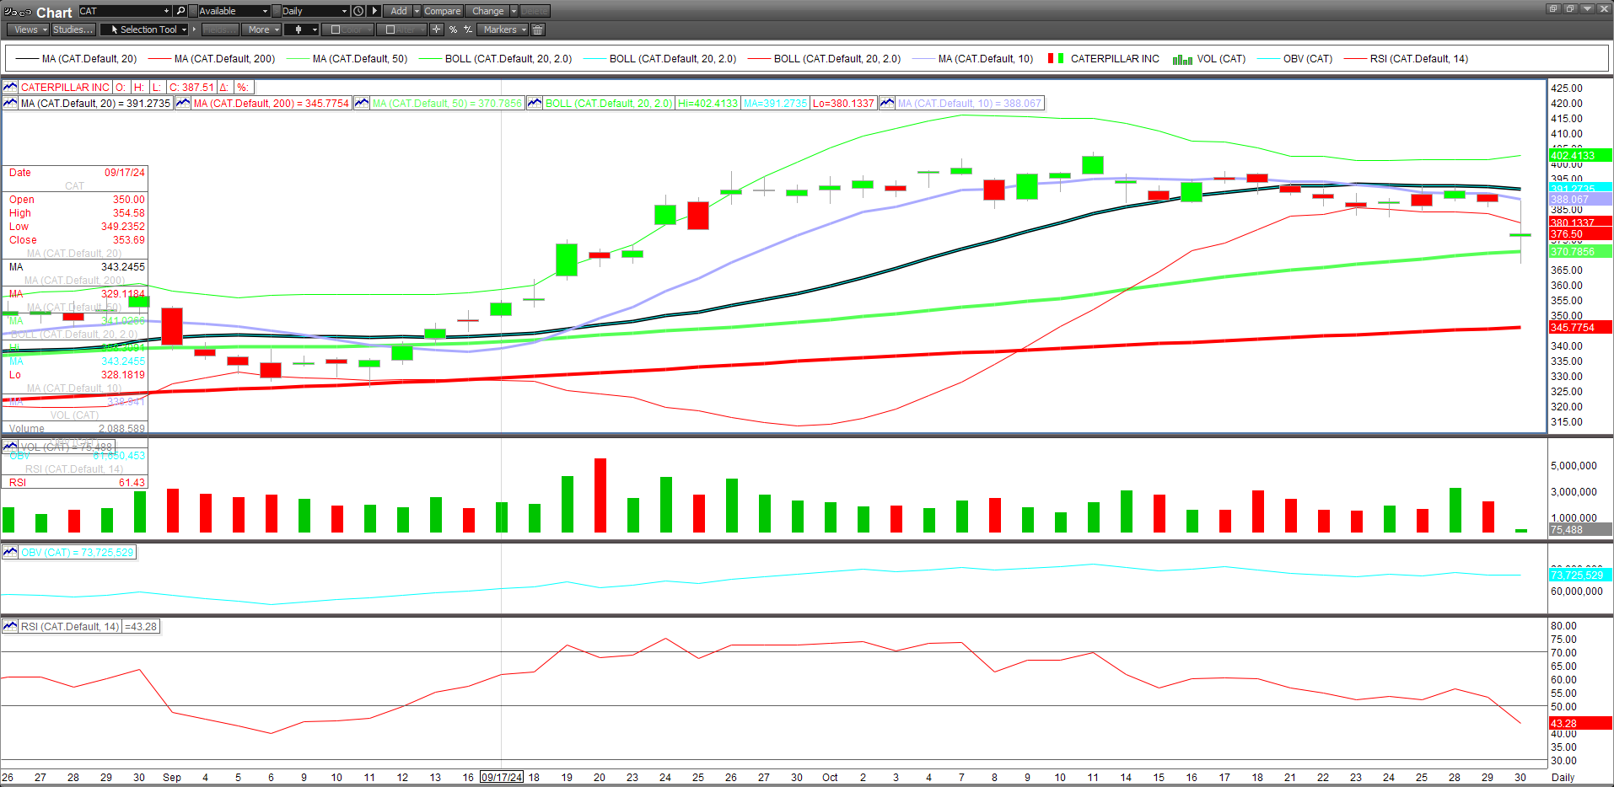
Task: Click the Compare button
Action: [x=442, y=11]
